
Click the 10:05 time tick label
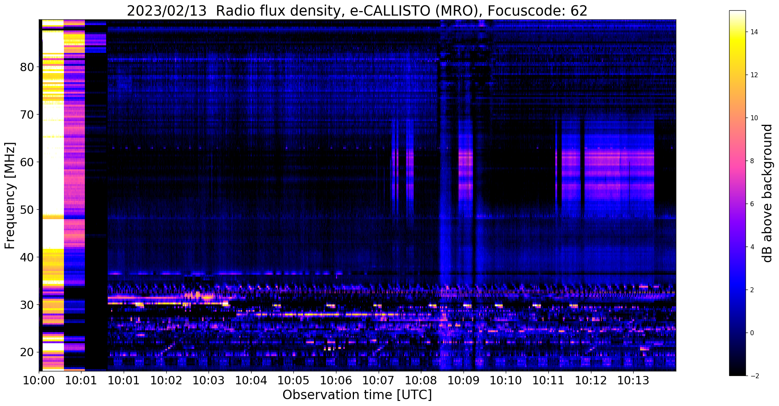[x=293, y=380]
